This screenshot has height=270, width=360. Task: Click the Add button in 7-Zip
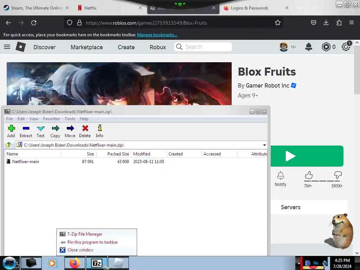(x=11, y=131)
